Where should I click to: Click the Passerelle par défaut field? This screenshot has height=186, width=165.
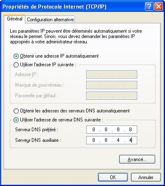coord(111,96)
